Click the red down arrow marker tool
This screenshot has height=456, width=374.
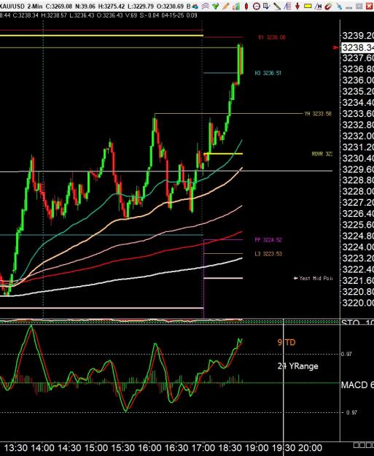pos(297,6)
